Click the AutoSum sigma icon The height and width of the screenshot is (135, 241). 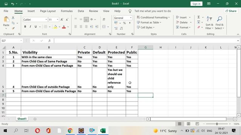(198, 17)
